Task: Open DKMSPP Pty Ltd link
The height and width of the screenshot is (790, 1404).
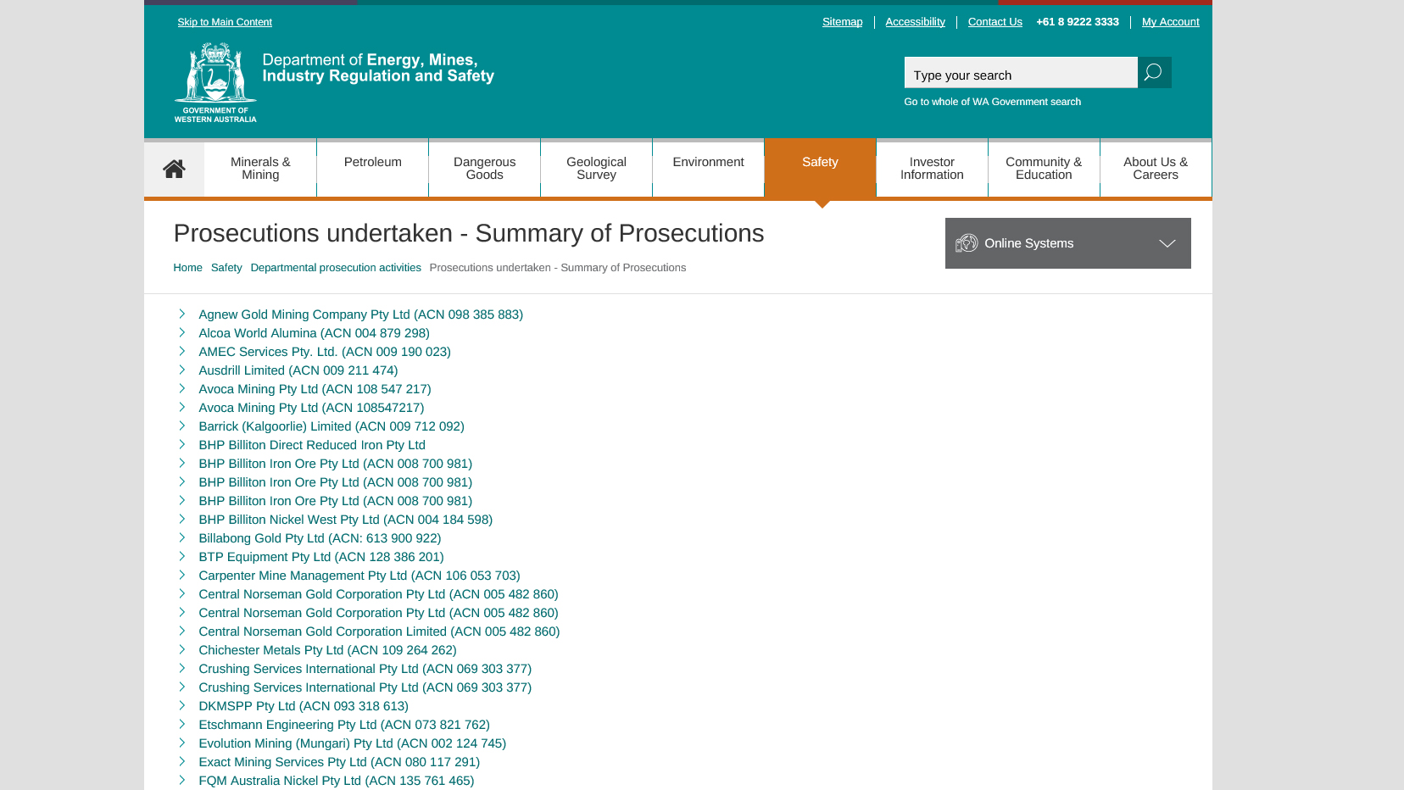Action: coord(304,706)
